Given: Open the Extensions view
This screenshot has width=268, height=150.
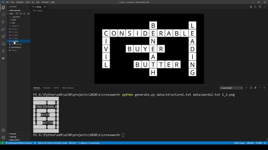Looking at the screenshot, I should tap(3, 36).
